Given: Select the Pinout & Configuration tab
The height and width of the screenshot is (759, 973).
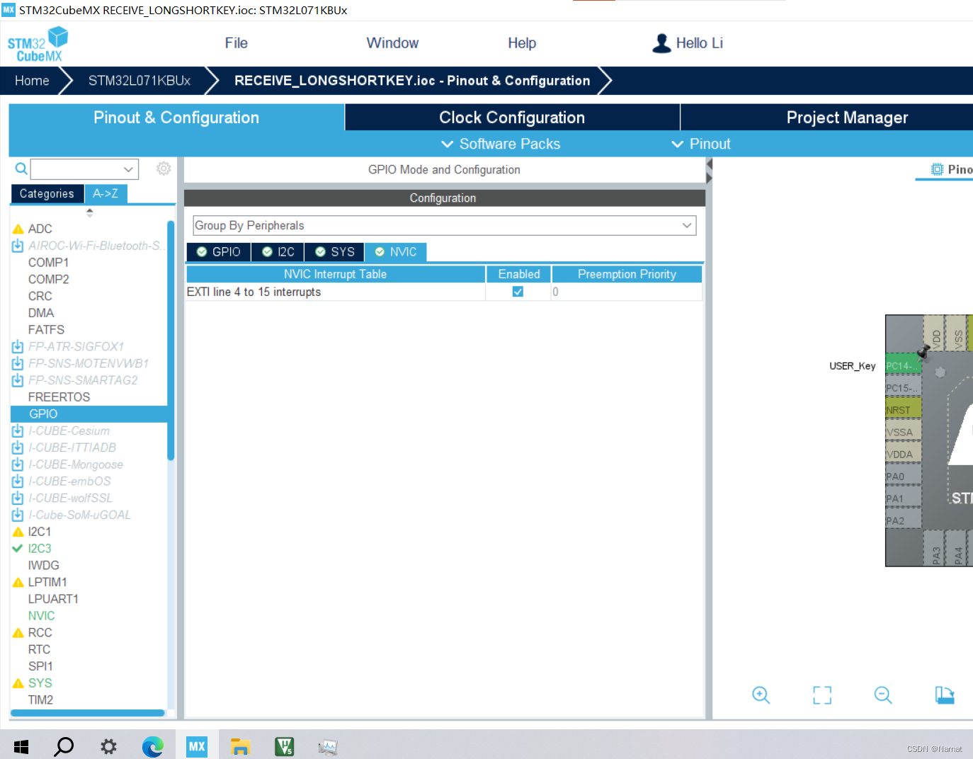Looking at the screenshot, I should (176, 118).
